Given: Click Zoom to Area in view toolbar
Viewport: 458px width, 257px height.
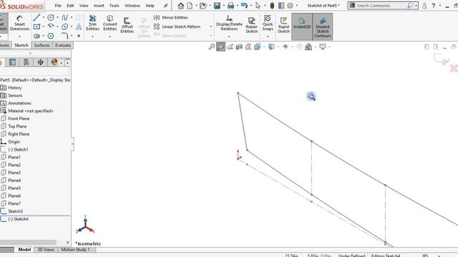Looking at the screenshot, I should [221, 46].
